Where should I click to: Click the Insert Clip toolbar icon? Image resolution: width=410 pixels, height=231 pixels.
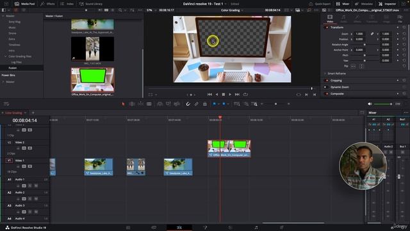160,104
